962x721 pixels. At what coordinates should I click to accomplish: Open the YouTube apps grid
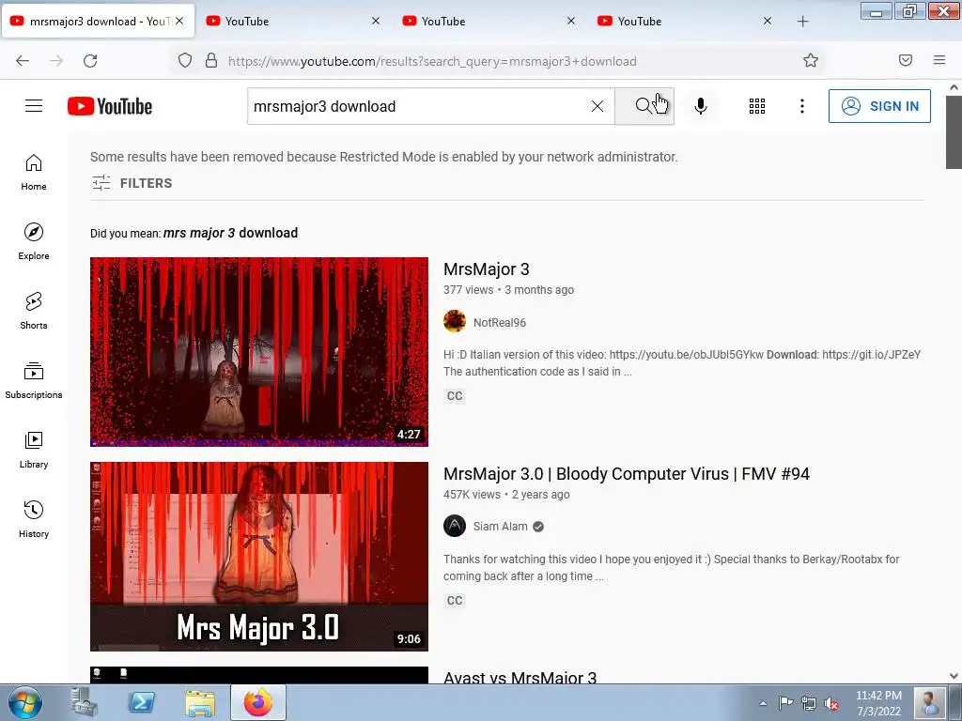tap(757, 106)
